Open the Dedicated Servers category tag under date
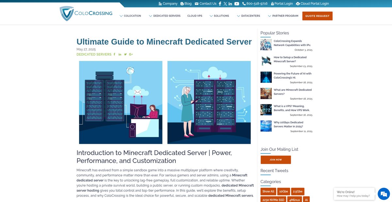The height and width of the screenshot is (202, 392). [x=94, y=54]
